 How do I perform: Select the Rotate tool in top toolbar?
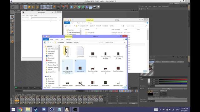pyautogui.click(x=33, y=7)
